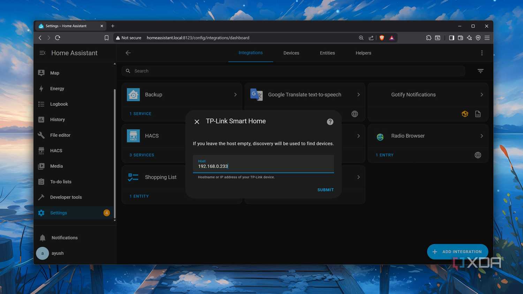This screenshot has height=294, width=523.
Task: Open browser extensions icon
Action: (x=429, y=38)
